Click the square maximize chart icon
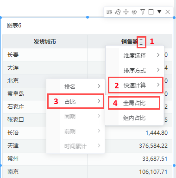The image size is (176, 178). pos(151,12)
